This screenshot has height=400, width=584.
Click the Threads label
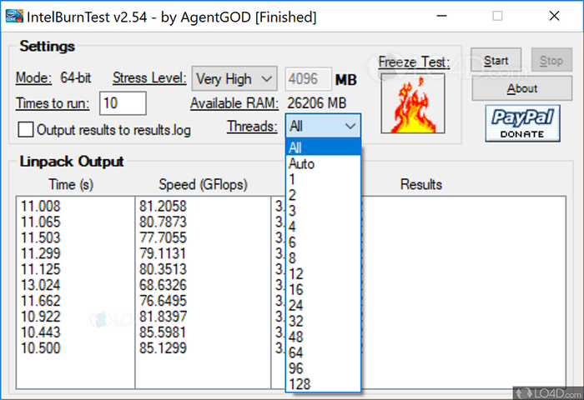click(x=252, y=127)
